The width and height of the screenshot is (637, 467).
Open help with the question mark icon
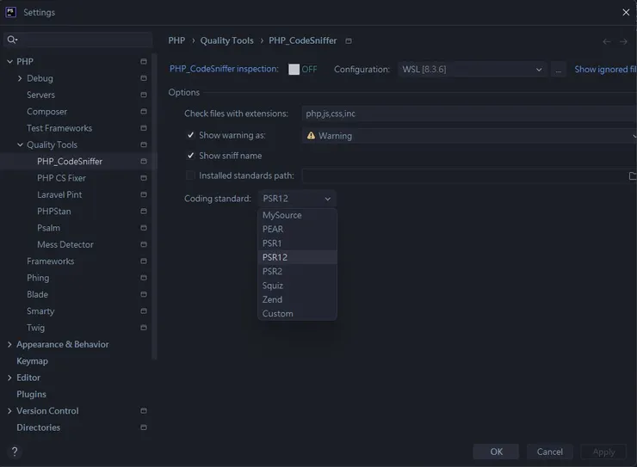15,452
